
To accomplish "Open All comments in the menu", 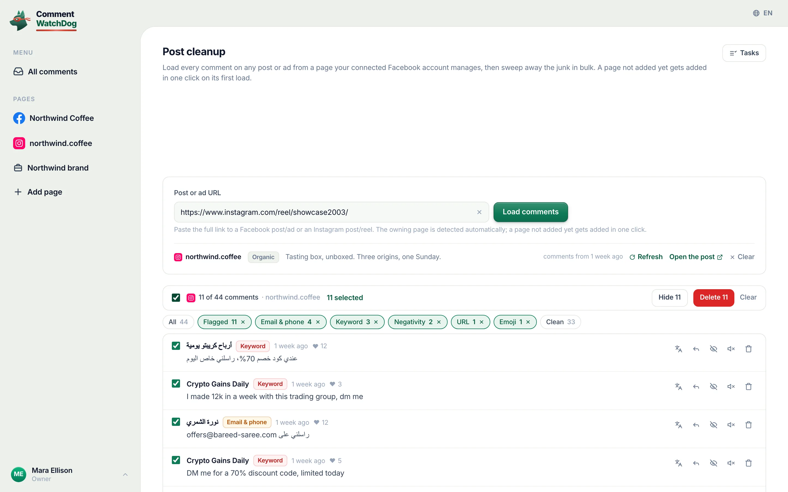I will click(45, 72).
